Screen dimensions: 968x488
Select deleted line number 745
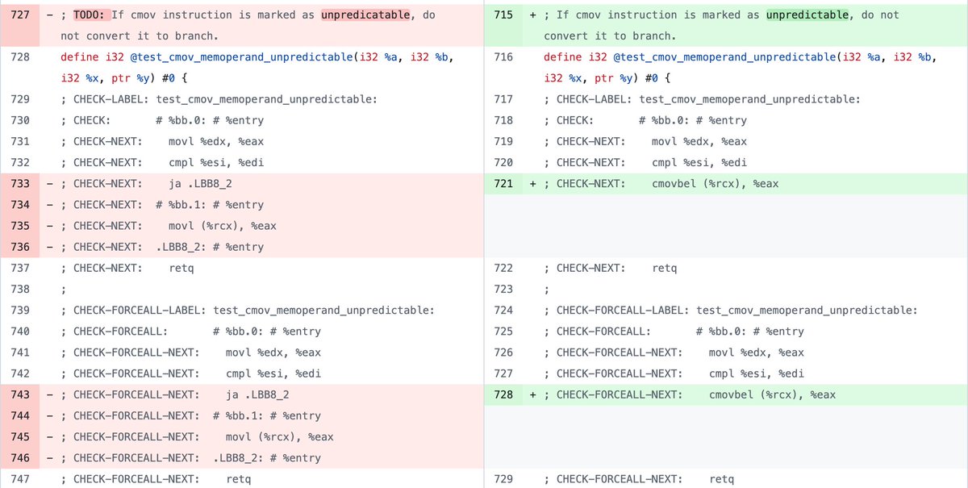pos(20,436)
